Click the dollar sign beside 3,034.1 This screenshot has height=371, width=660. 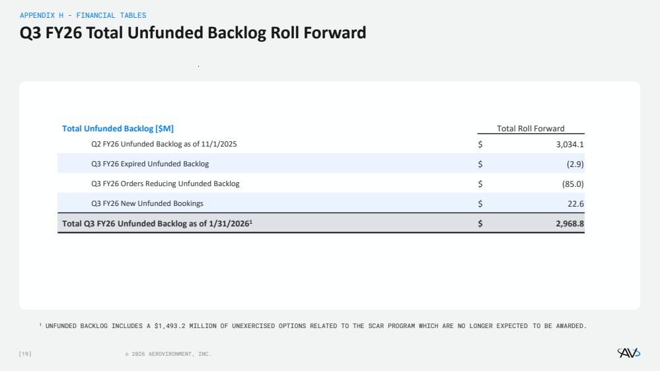pyautogui.click(x=480, y=144)
